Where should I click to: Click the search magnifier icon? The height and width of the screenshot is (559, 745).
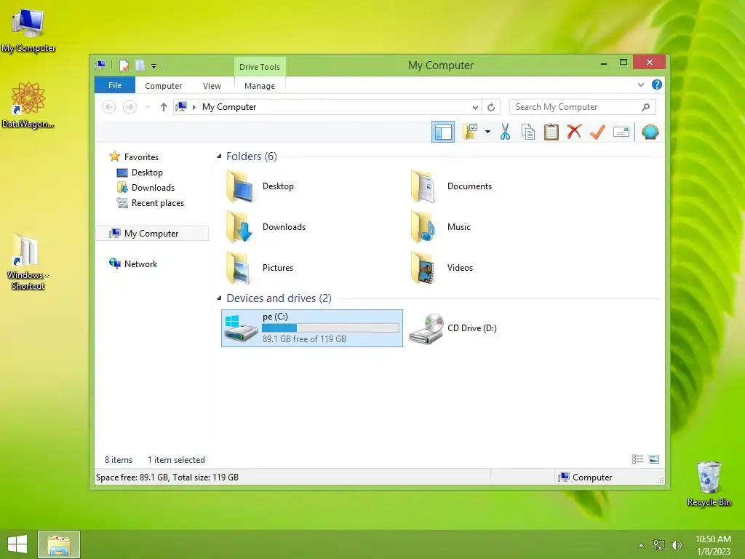tap(645, 107)
